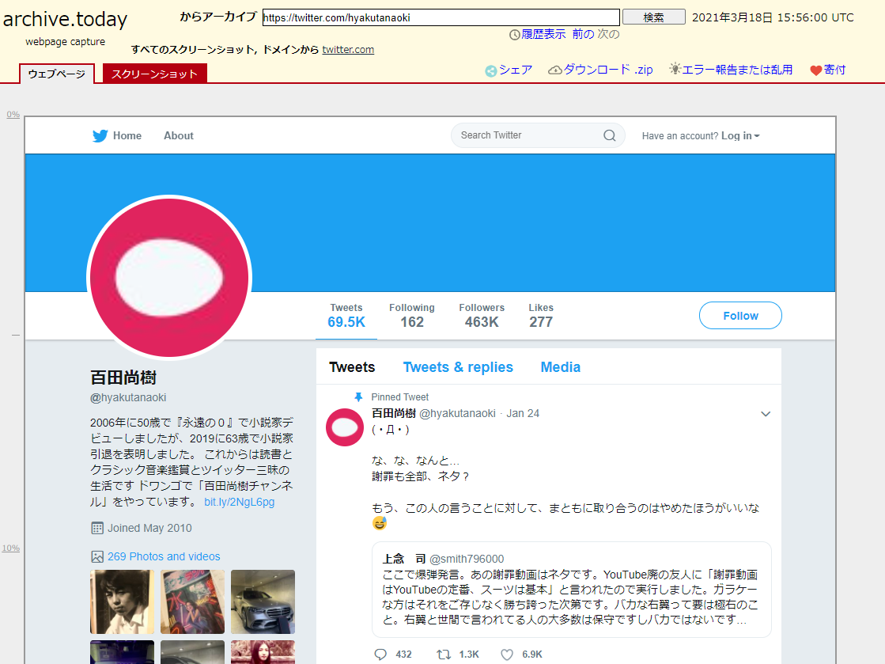Click the @hyakutanaoki handle under profile name
This screenshot has height=664, width=885.
pos(128,397)
